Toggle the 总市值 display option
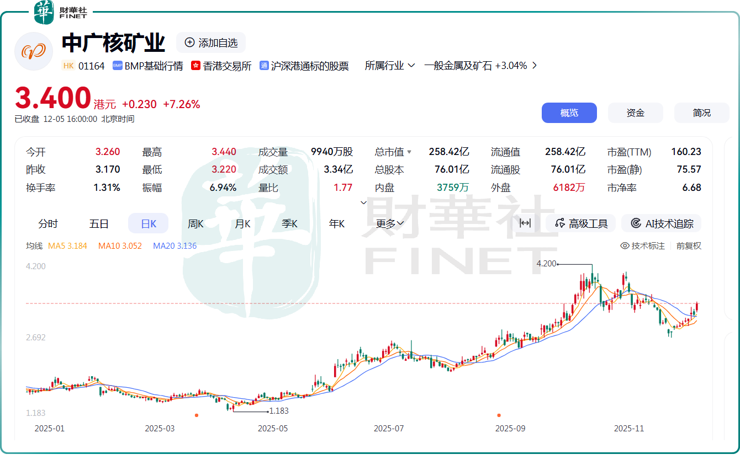This screenshot has height=465, width=740. 393,152
